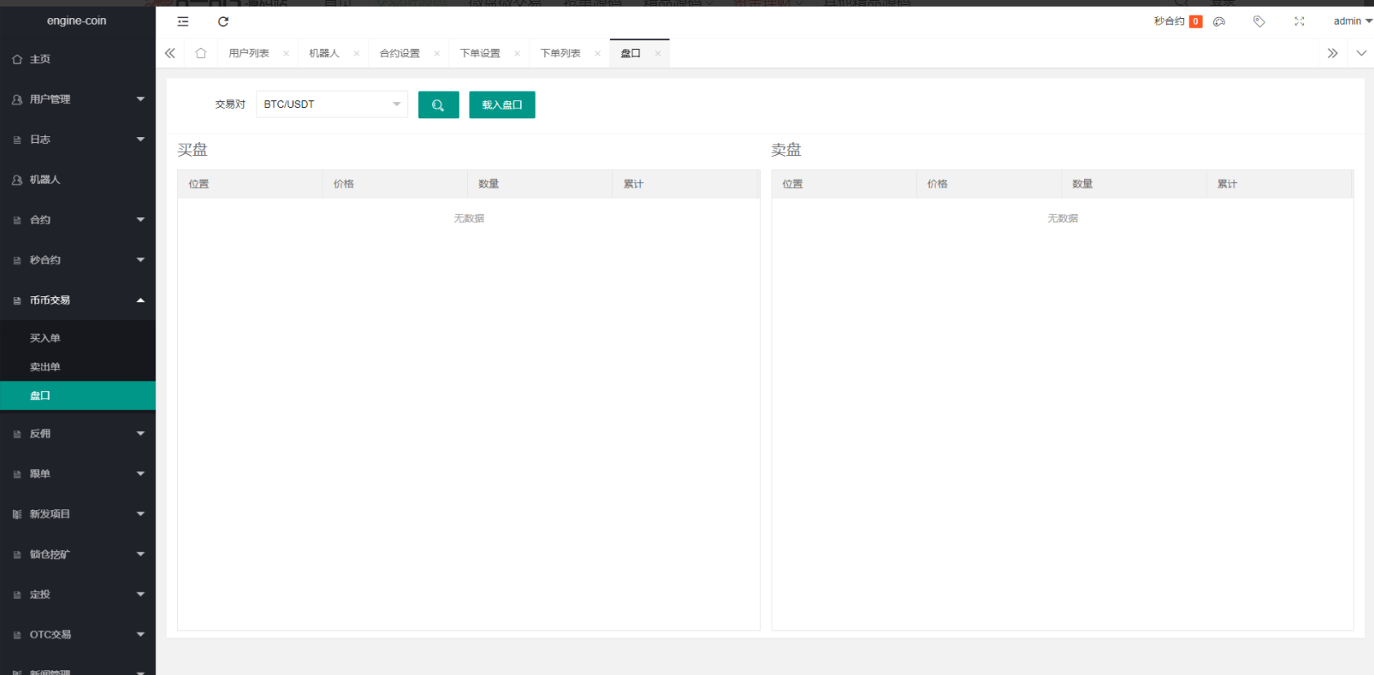
Task: Click the 秒合约 notification badge
Action: 1195,22
